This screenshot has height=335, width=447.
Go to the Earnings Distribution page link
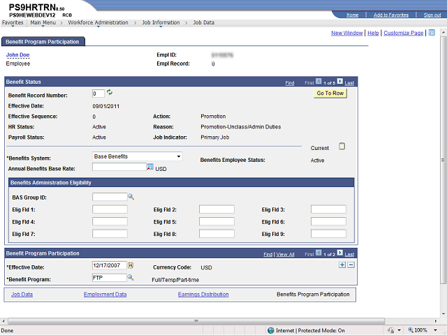(203, 295)
